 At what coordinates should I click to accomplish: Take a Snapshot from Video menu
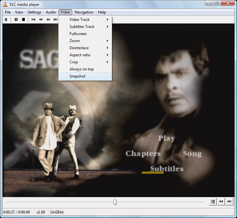(85, 76)
